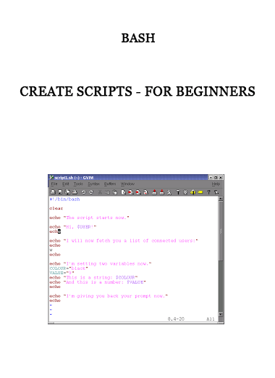This screenshot has height=378, width=275.
Task: Click the vertical scrollbar thumb
Action: point(221,231)
